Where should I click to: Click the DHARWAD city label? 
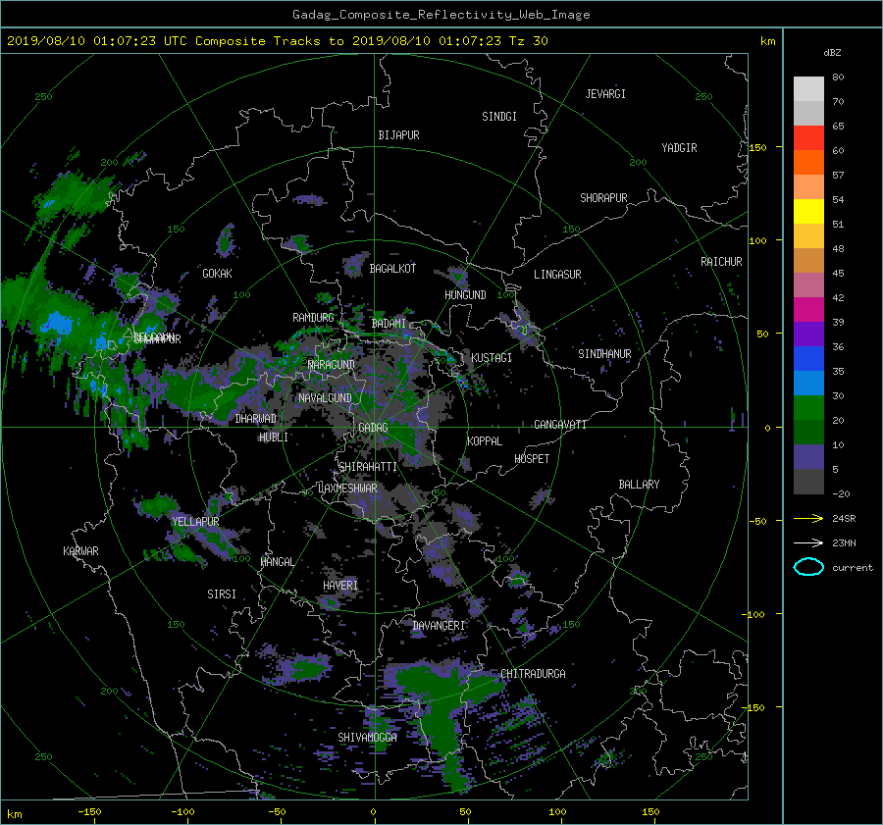click(256, 419)
